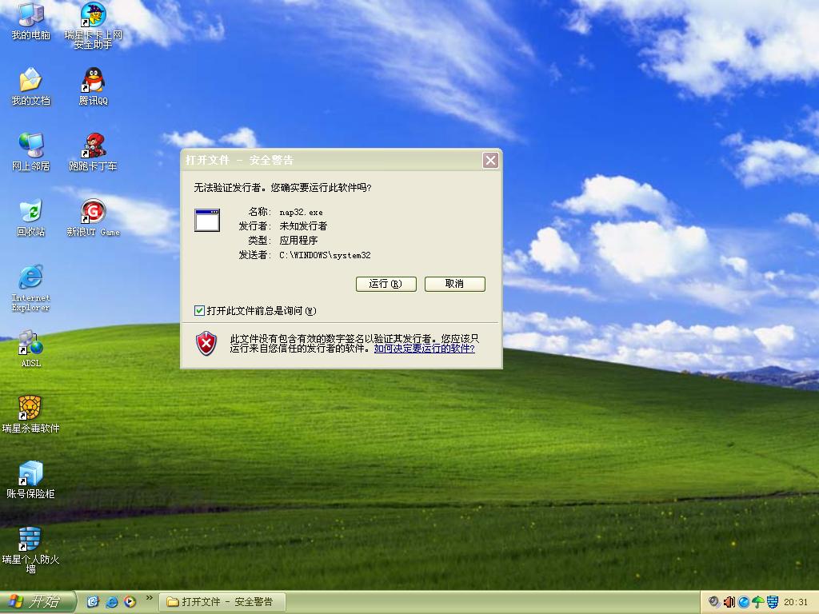Close the 安全警告 dialog with X

[490, 160]
